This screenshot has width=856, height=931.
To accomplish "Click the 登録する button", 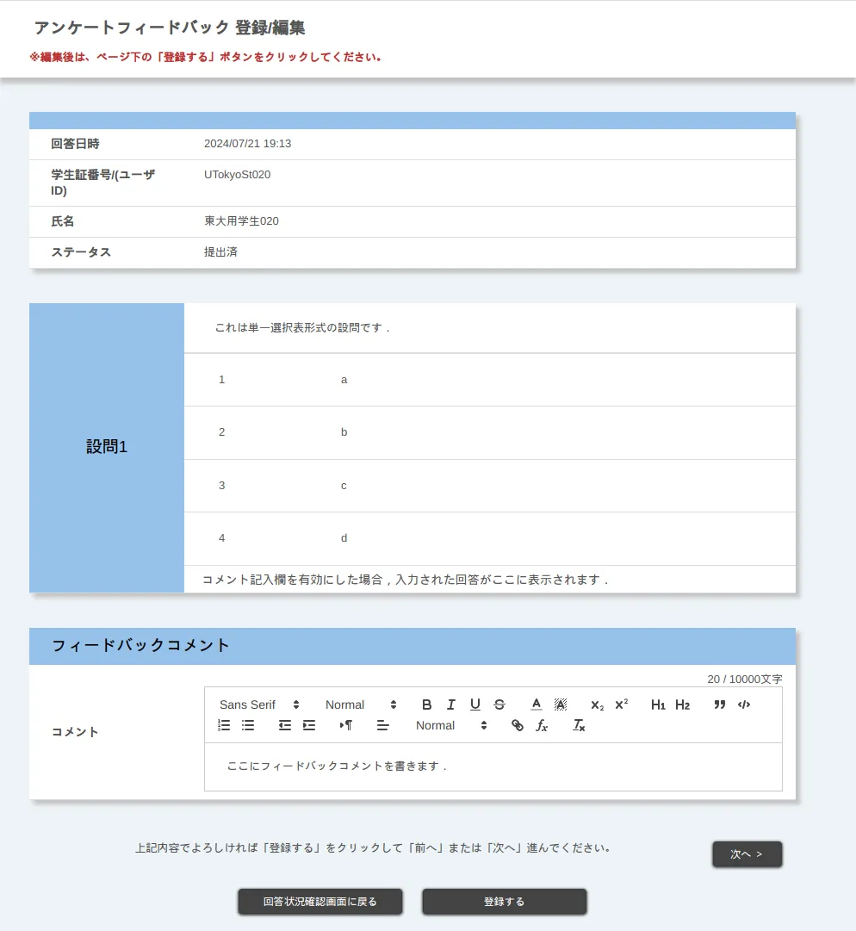I will (x=504, y=902).
